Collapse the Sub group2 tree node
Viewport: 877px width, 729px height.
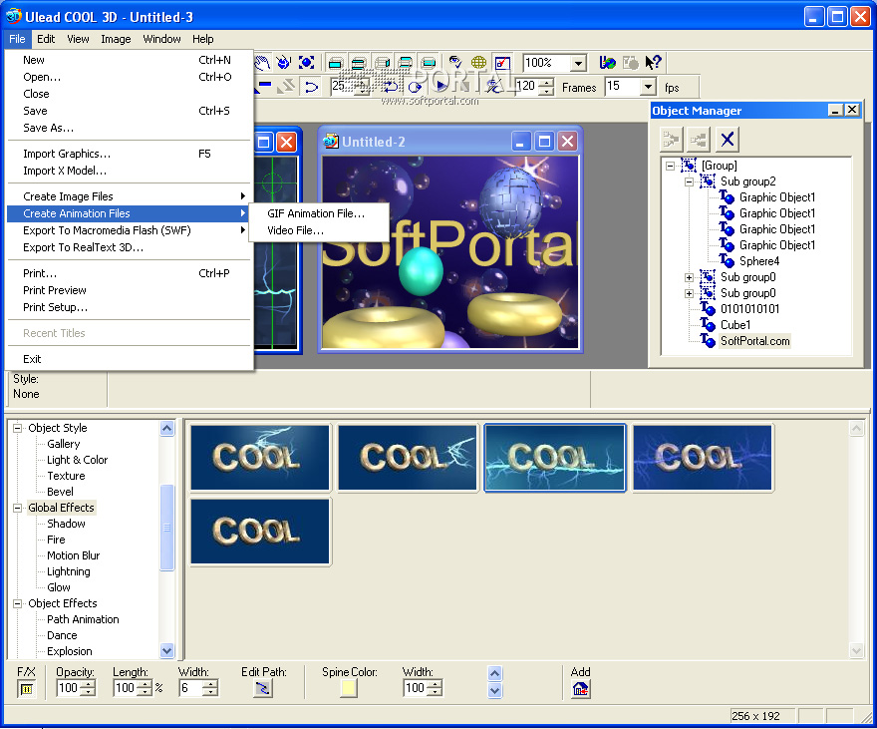point(689,182)
